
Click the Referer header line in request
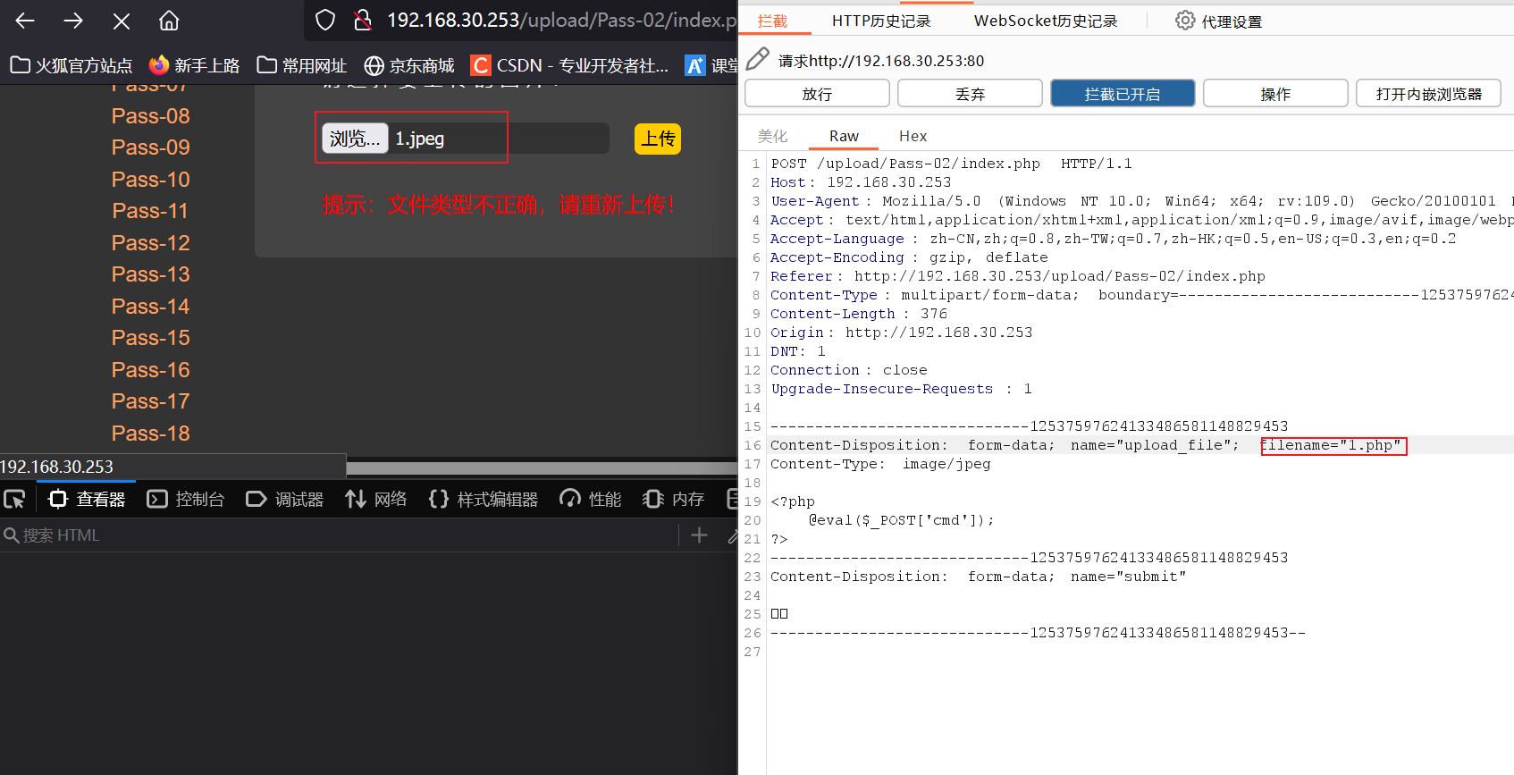point(1018,276)
